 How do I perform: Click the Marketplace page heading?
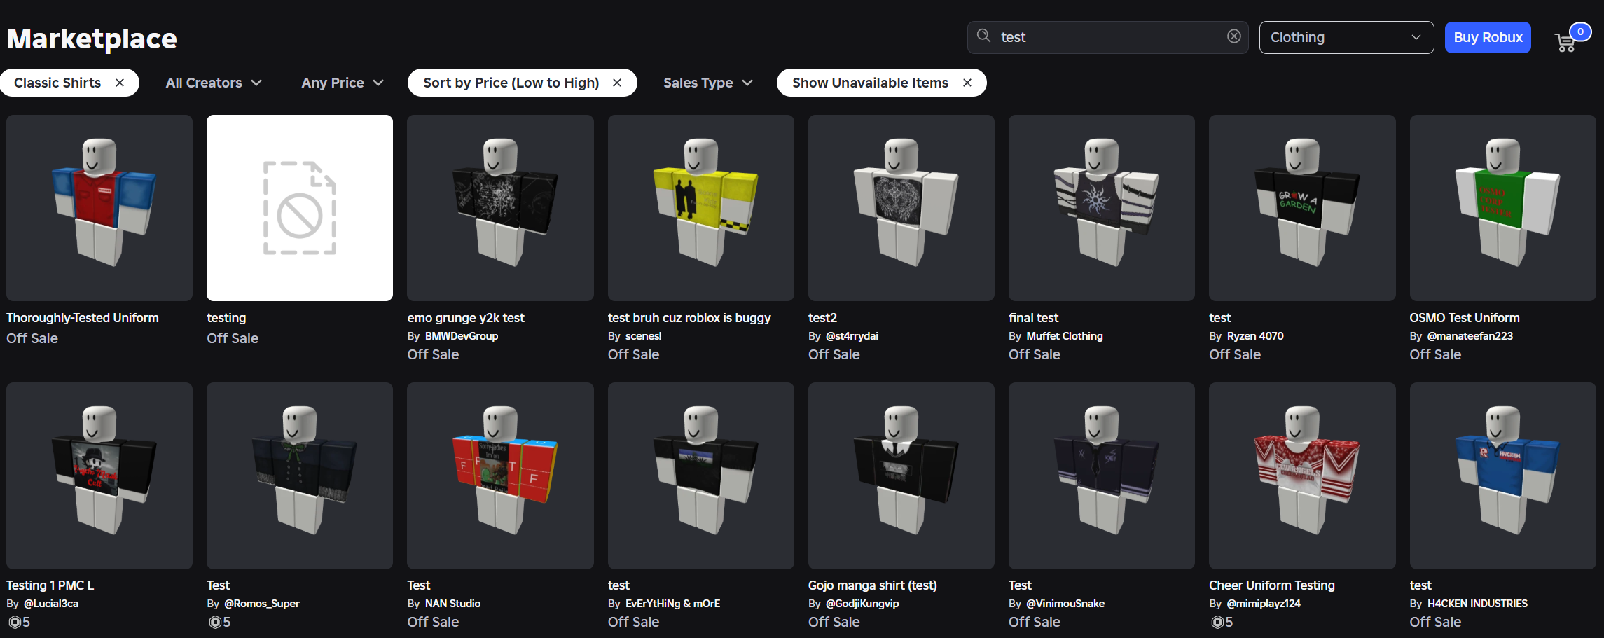(92, 39)
